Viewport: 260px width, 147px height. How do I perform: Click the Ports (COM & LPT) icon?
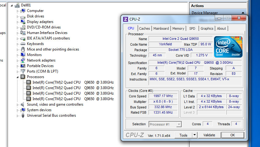pos(23,71)
